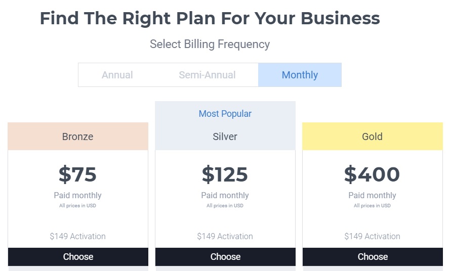Click the Silver $149 Activation text
The height and width of the screenshot is (271, 449).
(x=225, y=236)
